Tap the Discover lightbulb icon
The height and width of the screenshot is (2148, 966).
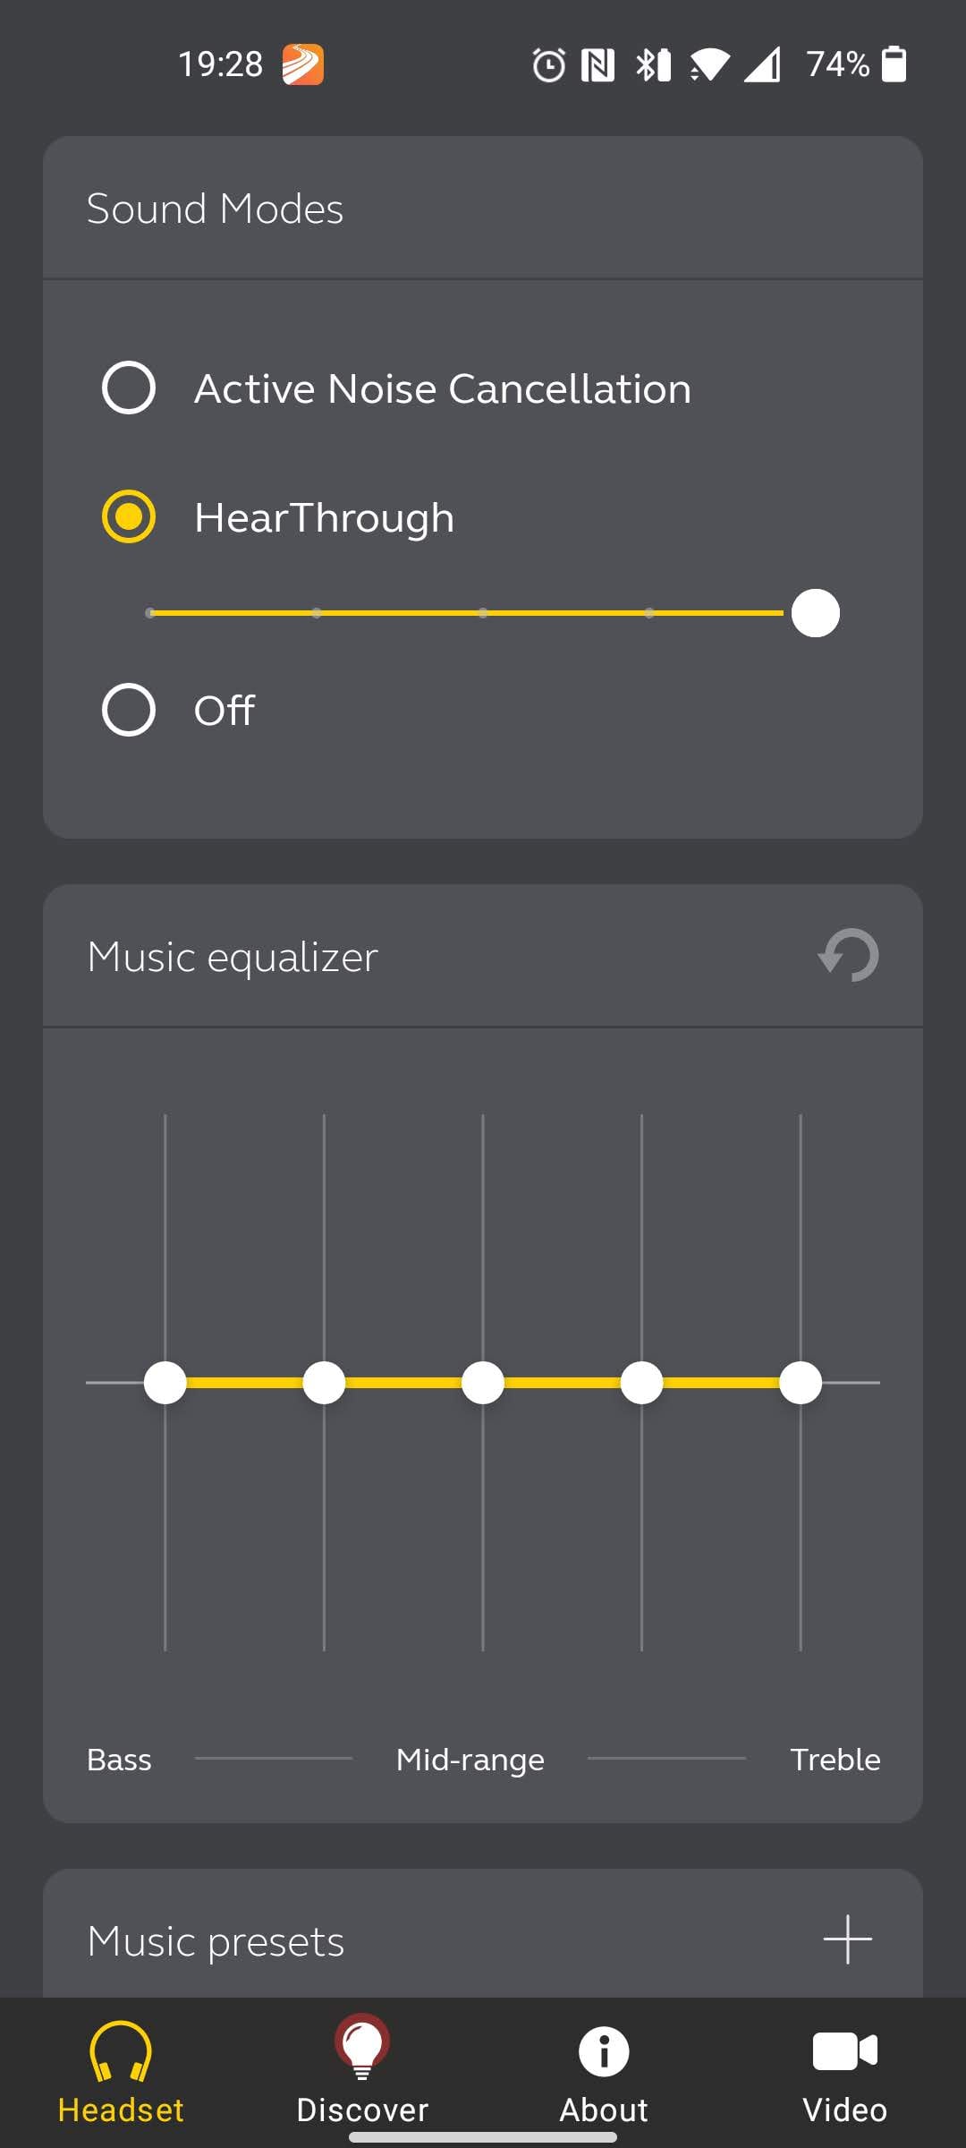(362, 2047)
